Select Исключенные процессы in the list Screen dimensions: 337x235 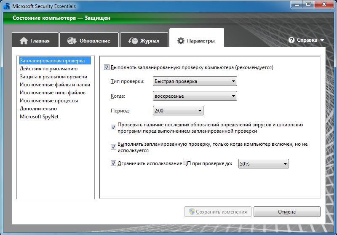pos(49,101)
